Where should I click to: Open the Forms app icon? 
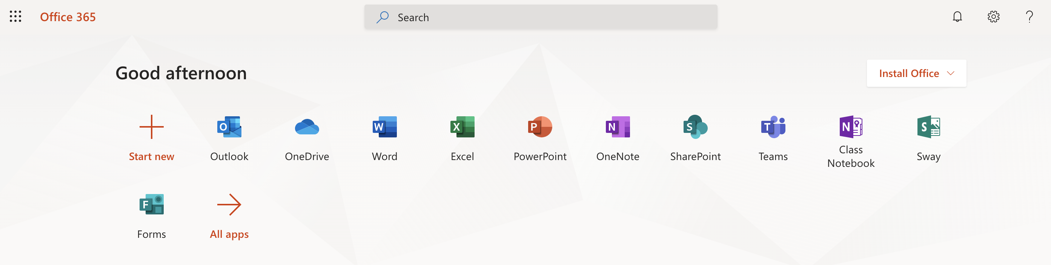pyautogui.click(x=151, y=205)
